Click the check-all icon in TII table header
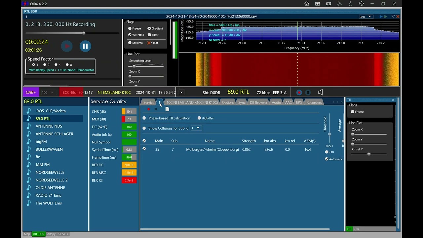Viewport: 423px width, 238px height. coord(144,141)
